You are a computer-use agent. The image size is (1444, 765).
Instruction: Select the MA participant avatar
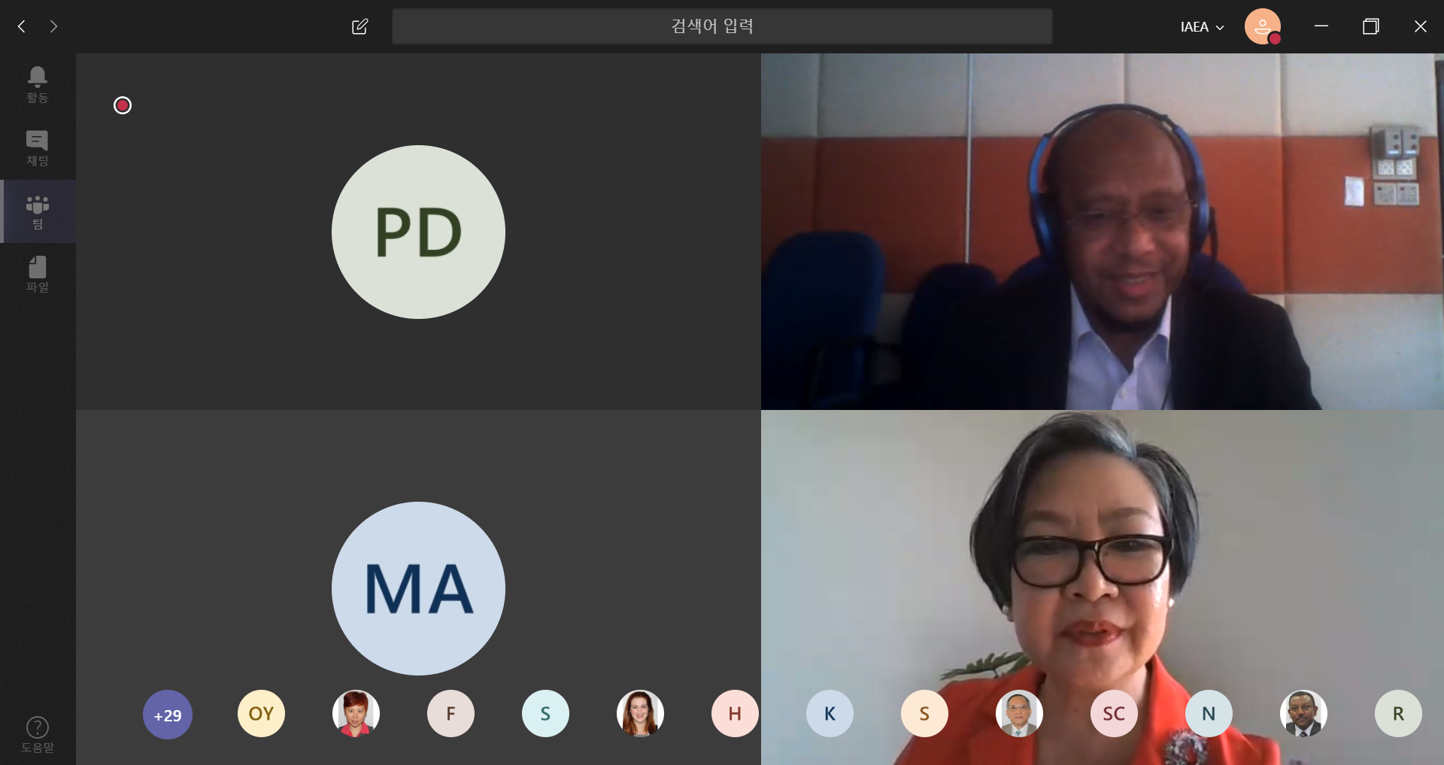point(418,588)
